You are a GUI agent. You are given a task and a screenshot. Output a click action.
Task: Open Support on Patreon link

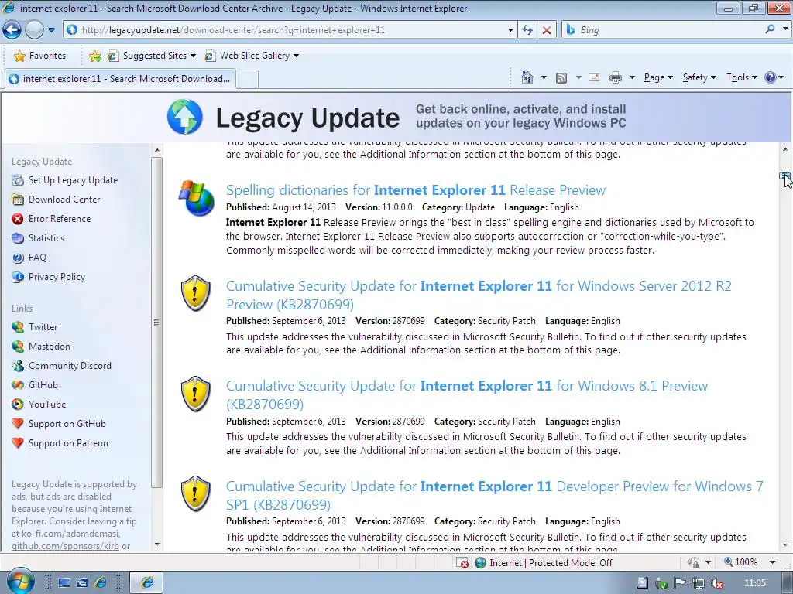point(68,443)
